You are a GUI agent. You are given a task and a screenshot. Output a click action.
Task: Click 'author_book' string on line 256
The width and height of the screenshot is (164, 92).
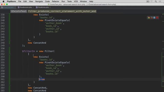[x=54, y=65]
